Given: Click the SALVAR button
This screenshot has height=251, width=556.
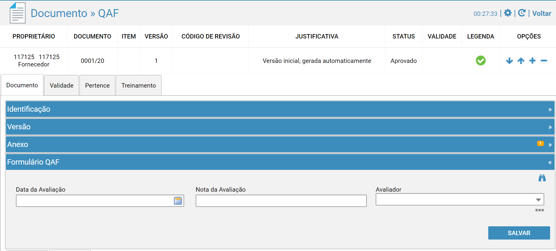Looking at the screenshot, I should 519,233.
